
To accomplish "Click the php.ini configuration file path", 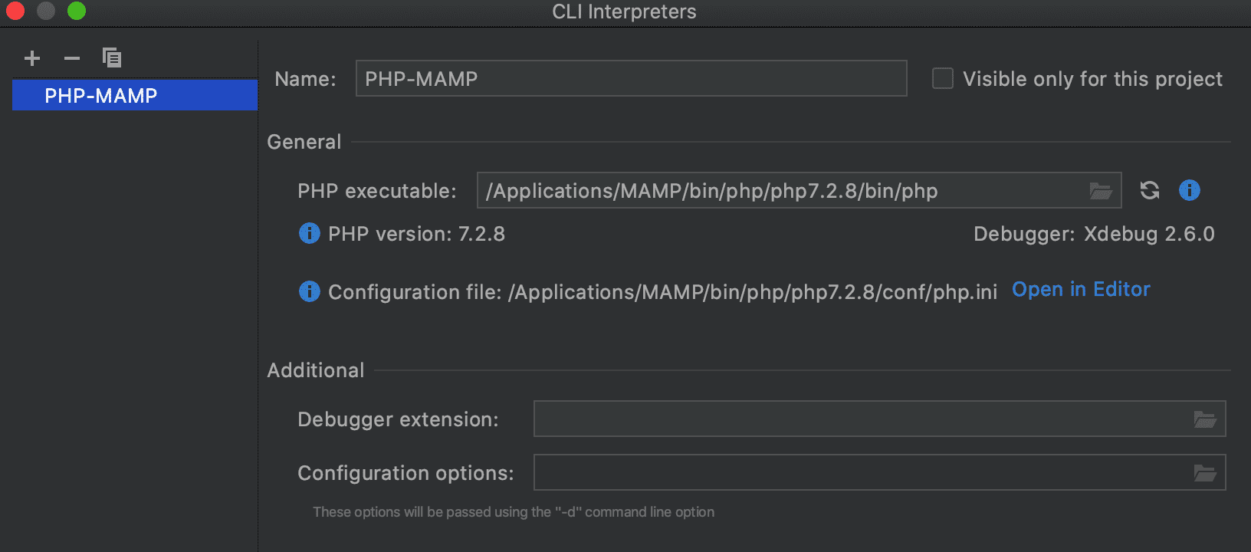I will 753,292.
